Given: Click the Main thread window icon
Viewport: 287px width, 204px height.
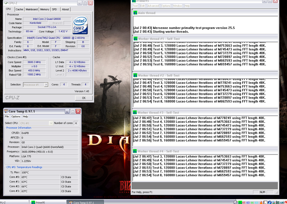Looking at the screenshot, I should click(x=135, y=13).
